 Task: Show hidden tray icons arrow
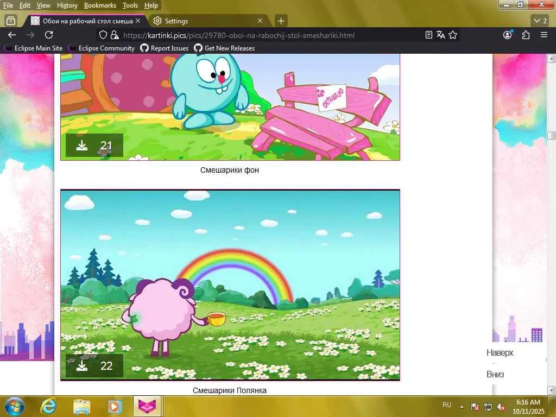coord(462,406)
